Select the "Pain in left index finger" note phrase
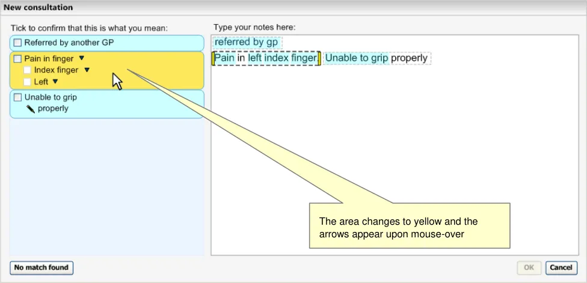The image size is (587, 283). (266, 58)
